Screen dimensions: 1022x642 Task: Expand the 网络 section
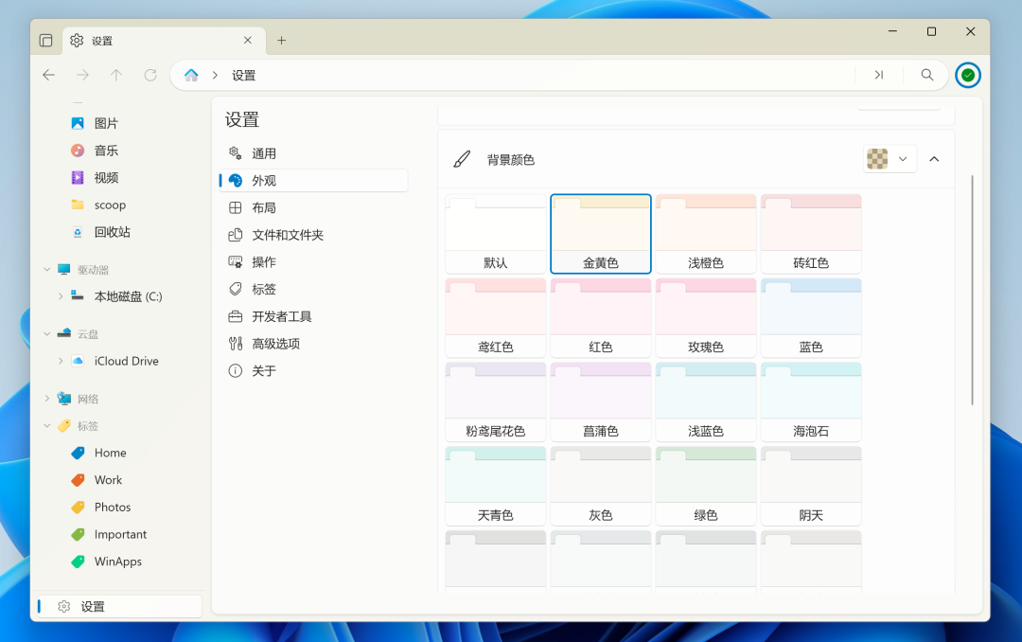pyautogui.click(x=47, y=399)
